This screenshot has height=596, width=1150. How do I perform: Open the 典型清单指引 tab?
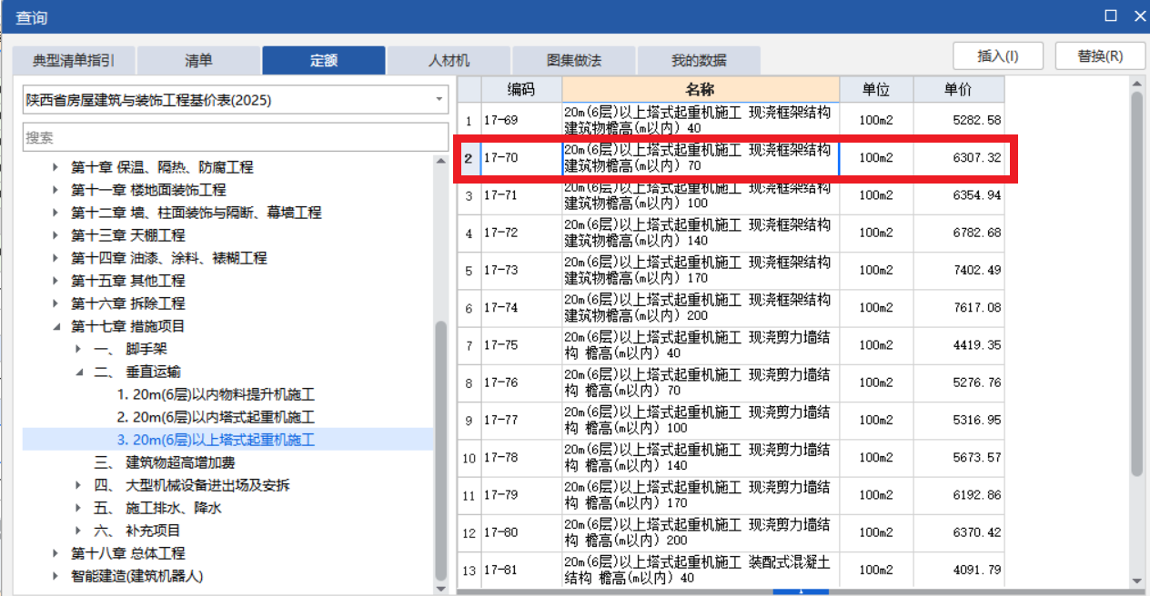[x=73, y=59]
